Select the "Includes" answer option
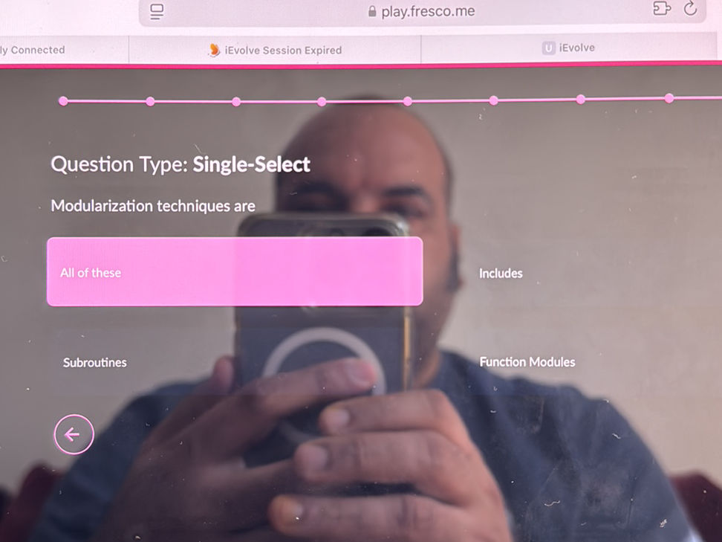Viewport: 722px width, 542px height. point(501,274)
